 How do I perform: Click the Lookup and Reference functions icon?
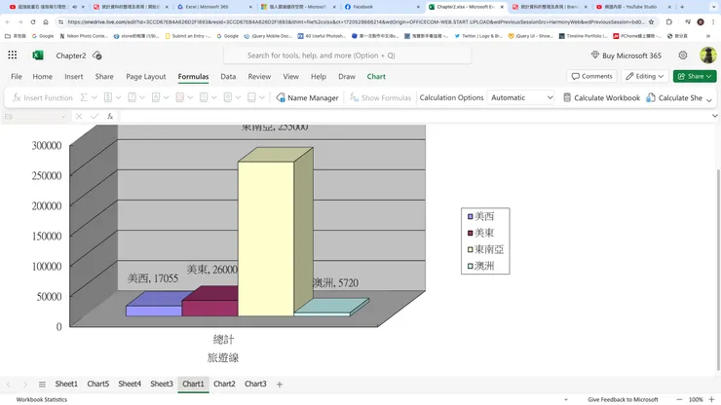[204, 97]
